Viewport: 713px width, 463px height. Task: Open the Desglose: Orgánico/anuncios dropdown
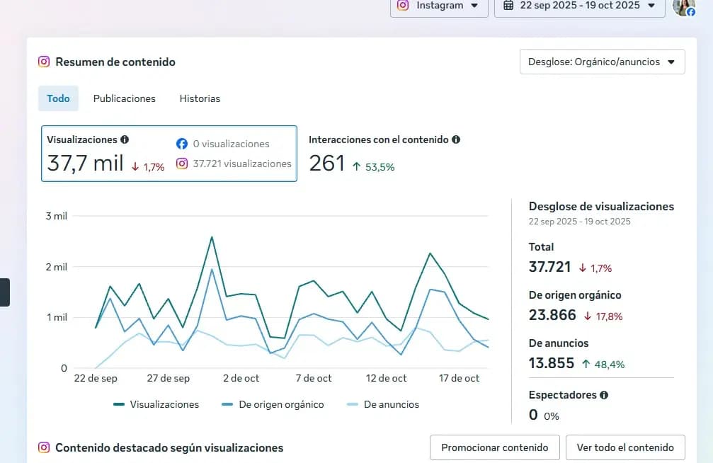click(602, 62)
